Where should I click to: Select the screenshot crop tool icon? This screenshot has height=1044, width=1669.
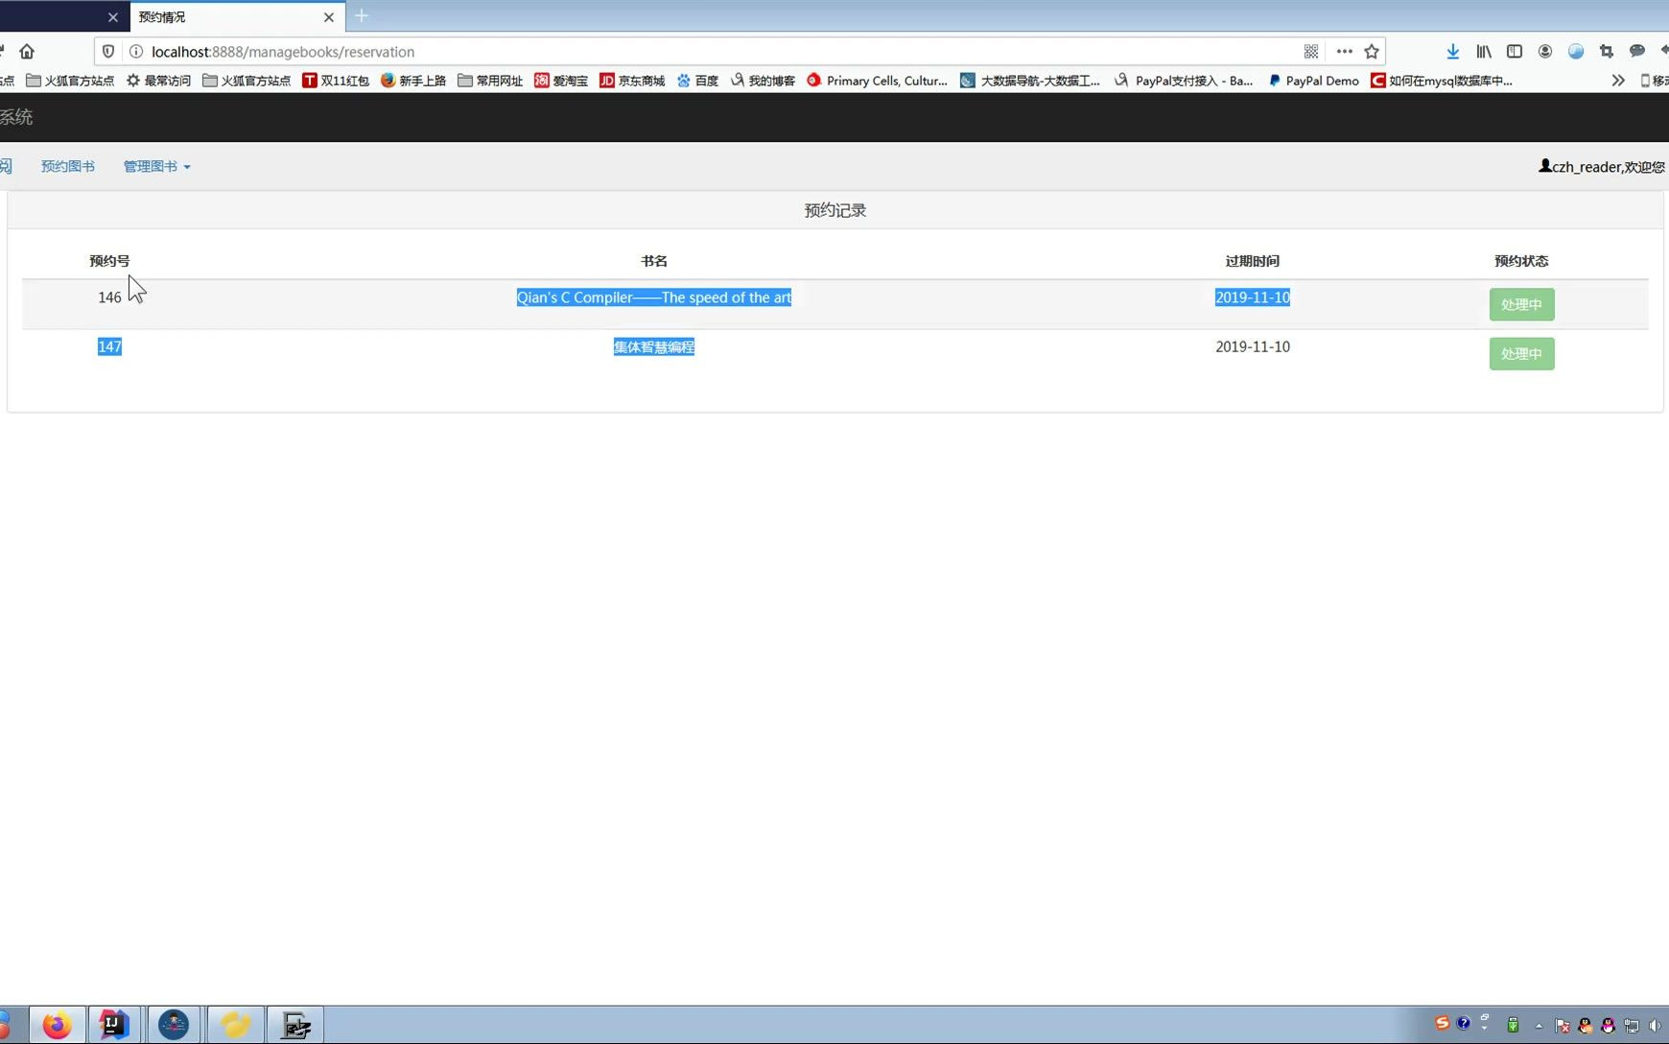point(1608,51)
